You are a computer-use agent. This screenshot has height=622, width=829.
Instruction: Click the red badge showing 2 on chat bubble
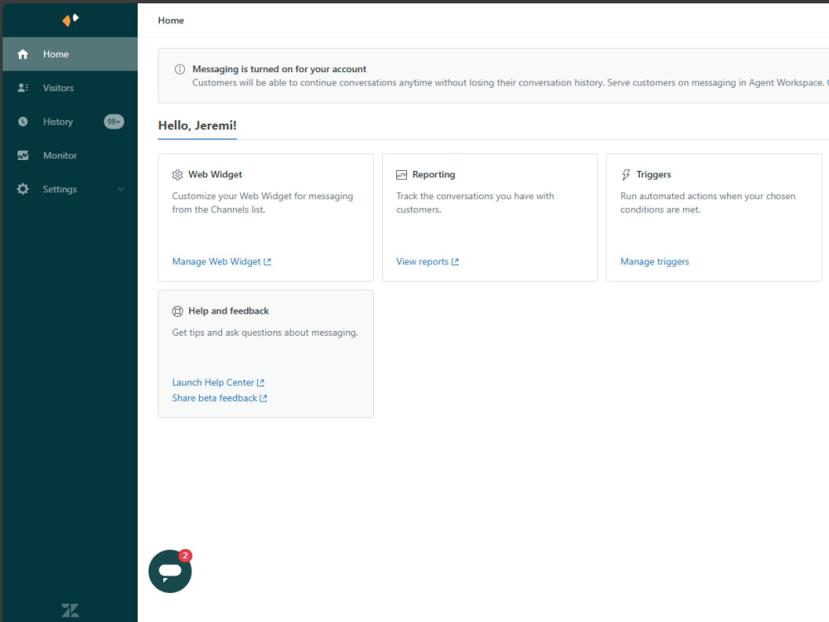pyautogui.click(x=185, y=556)
